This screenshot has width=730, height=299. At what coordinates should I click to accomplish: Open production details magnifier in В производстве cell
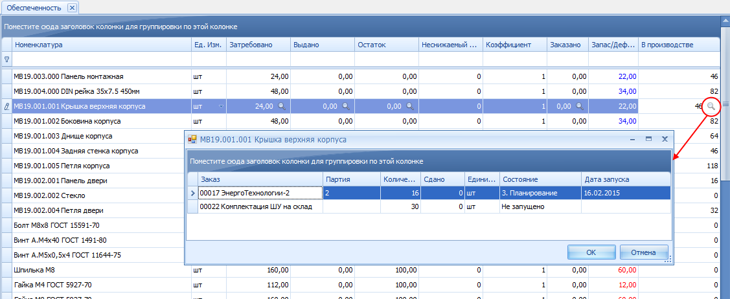point(711,107)
